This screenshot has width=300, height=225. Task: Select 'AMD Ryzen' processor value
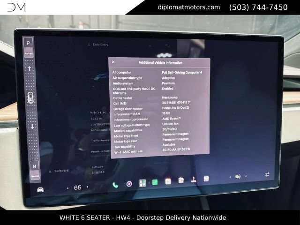coord(172,119)
